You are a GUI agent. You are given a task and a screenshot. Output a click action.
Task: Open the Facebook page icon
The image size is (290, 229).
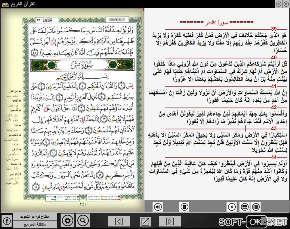7,221
